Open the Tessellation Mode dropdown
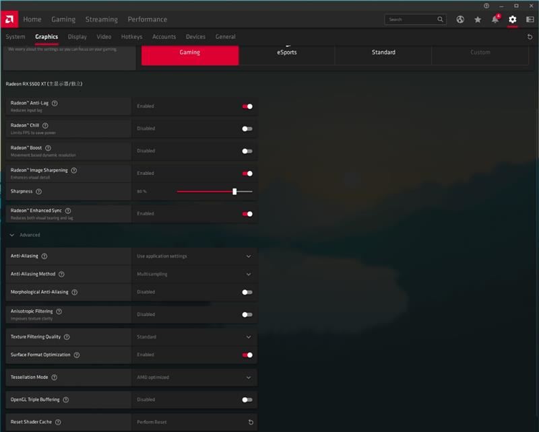 194,377
